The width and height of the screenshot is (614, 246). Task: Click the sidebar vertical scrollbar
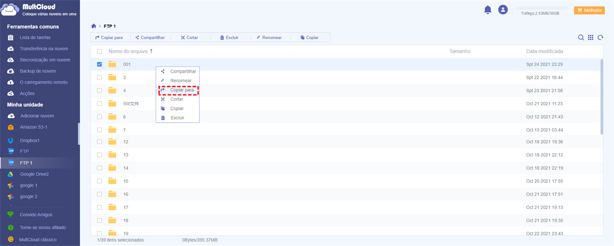point(78,134)
